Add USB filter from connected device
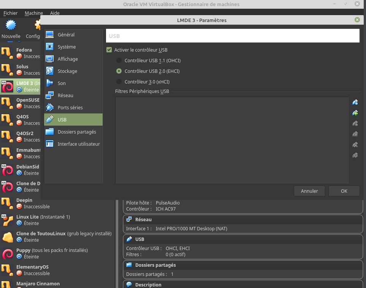The height and width of the screenshot is (288, 366). (x=355, y=113)
